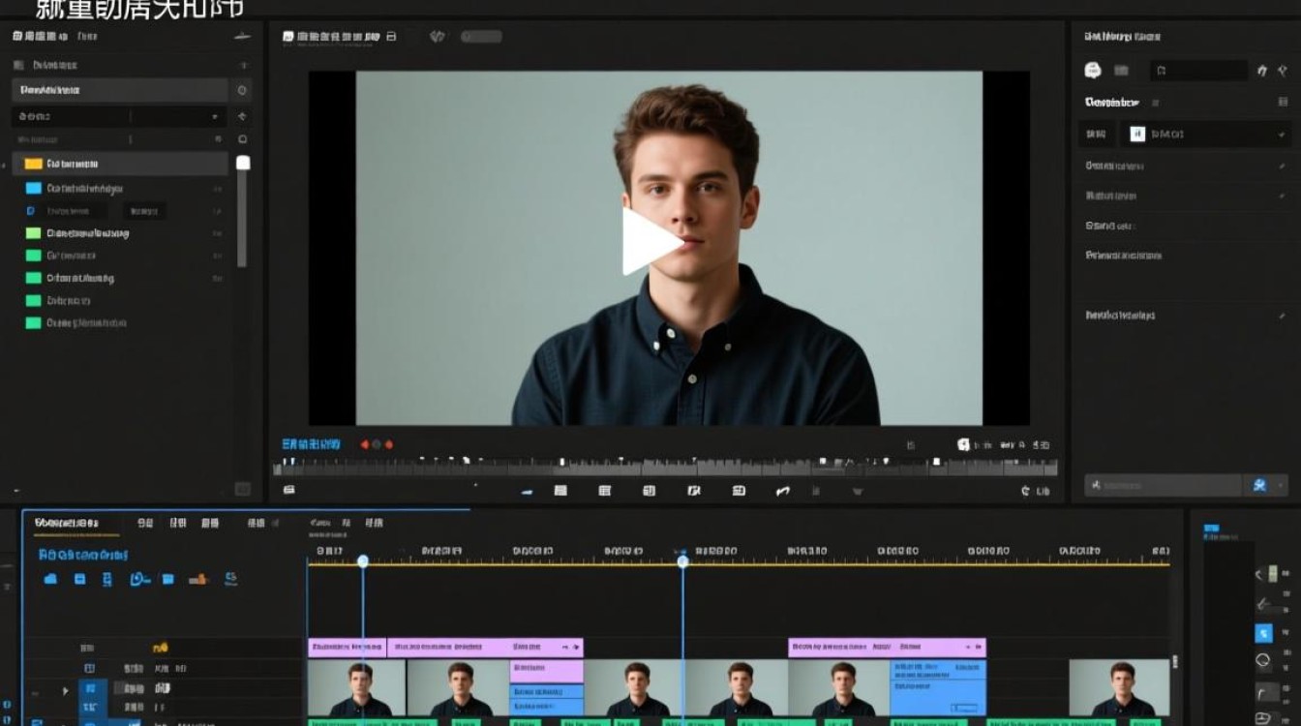Click the blue icon button beside the right panel search field

[x=1259, y=485]
